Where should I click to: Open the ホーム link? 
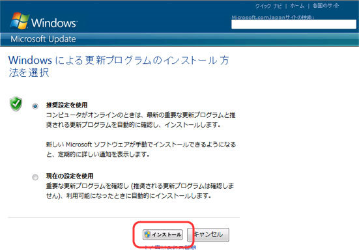click(x=297, y=6)
